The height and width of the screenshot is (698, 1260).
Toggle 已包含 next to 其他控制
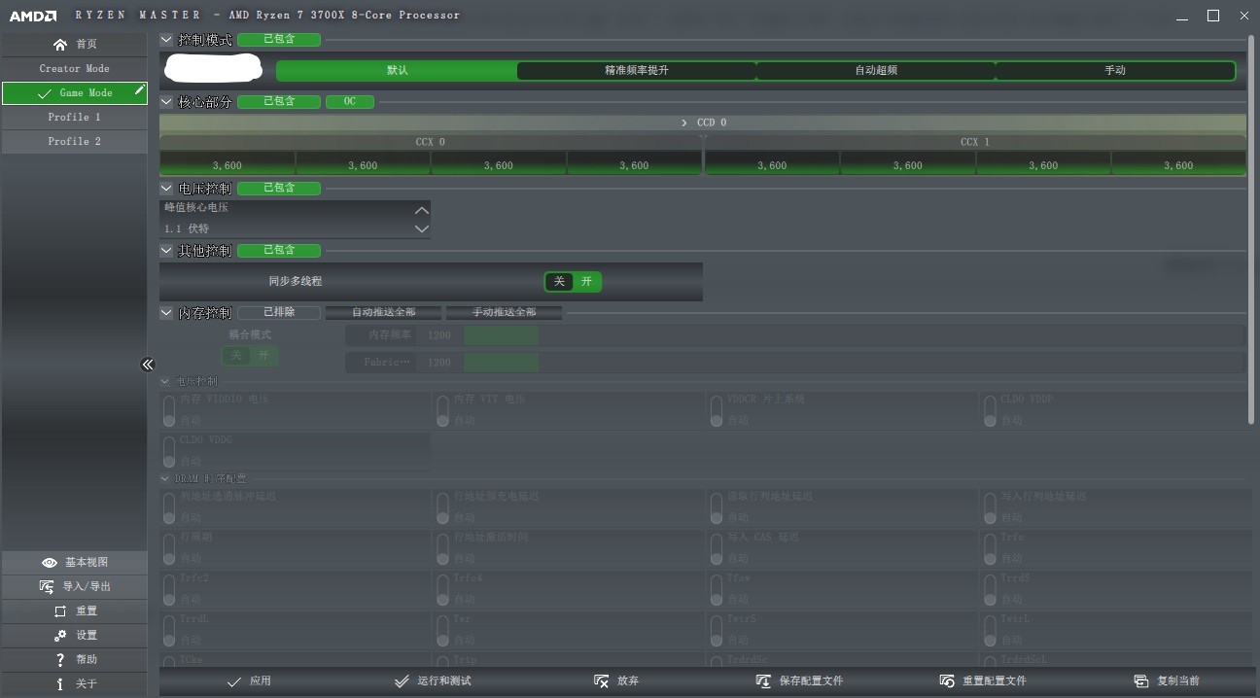coord(279,251)
